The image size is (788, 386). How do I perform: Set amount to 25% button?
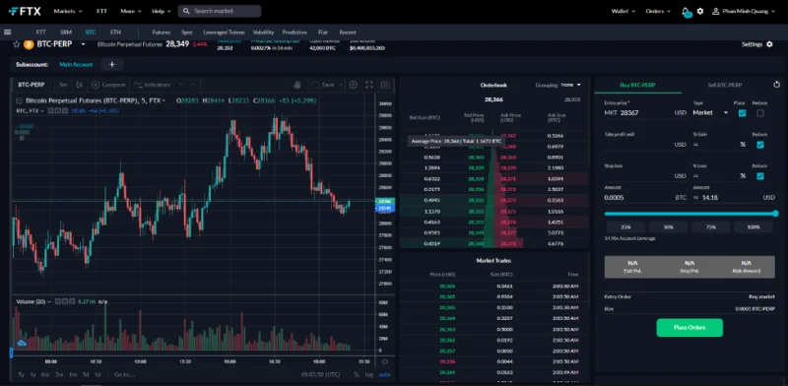coord(625,227)
